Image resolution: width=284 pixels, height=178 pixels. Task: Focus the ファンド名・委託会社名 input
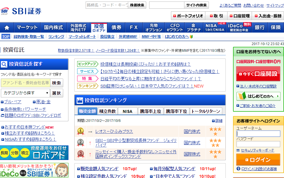[26, 83]
